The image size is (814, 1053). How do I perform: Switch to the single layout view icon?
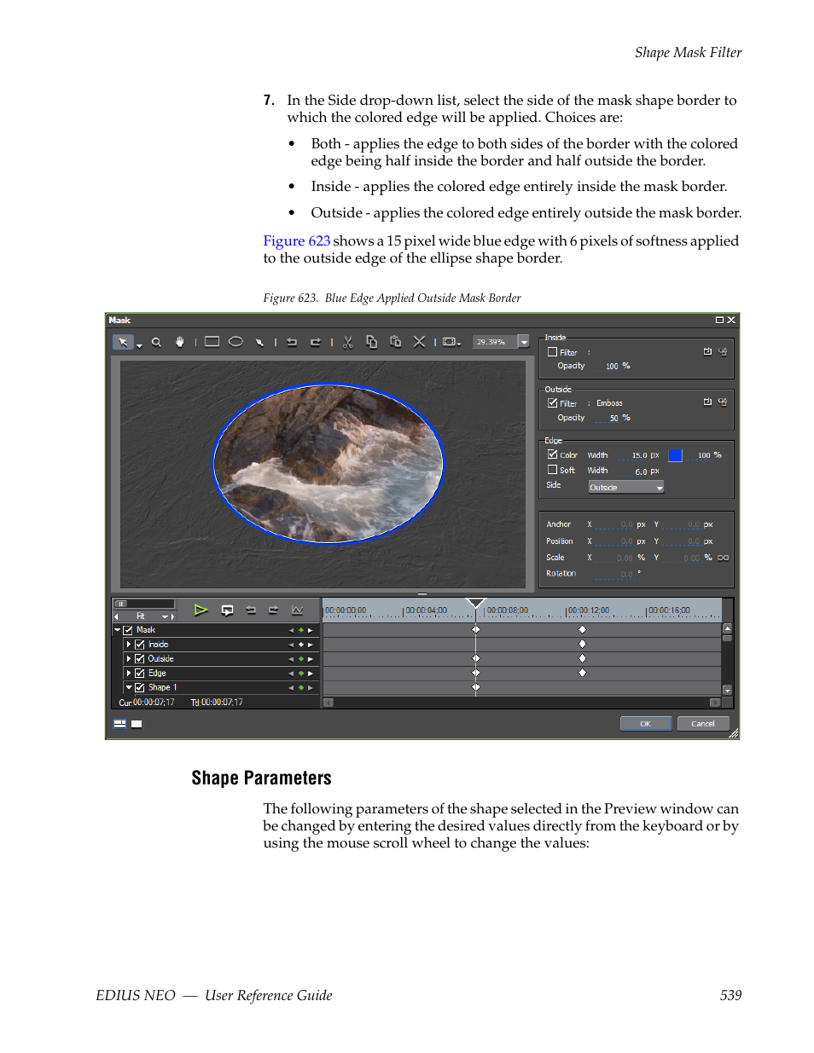[x=137, y=724]
